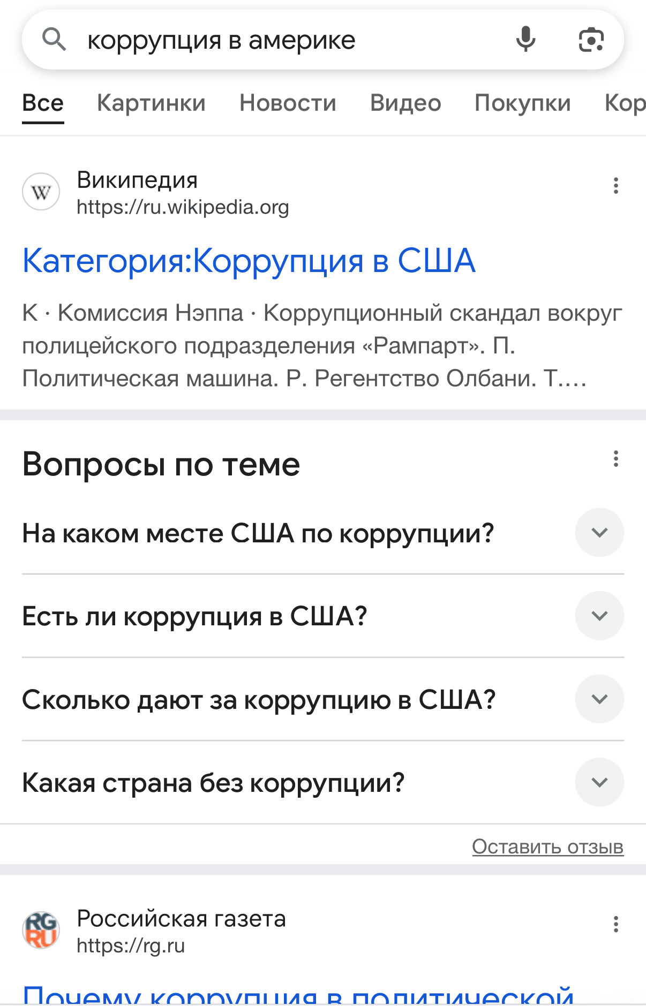
Task: Switch to the Новости tab
Action: (x=288, y=103)
